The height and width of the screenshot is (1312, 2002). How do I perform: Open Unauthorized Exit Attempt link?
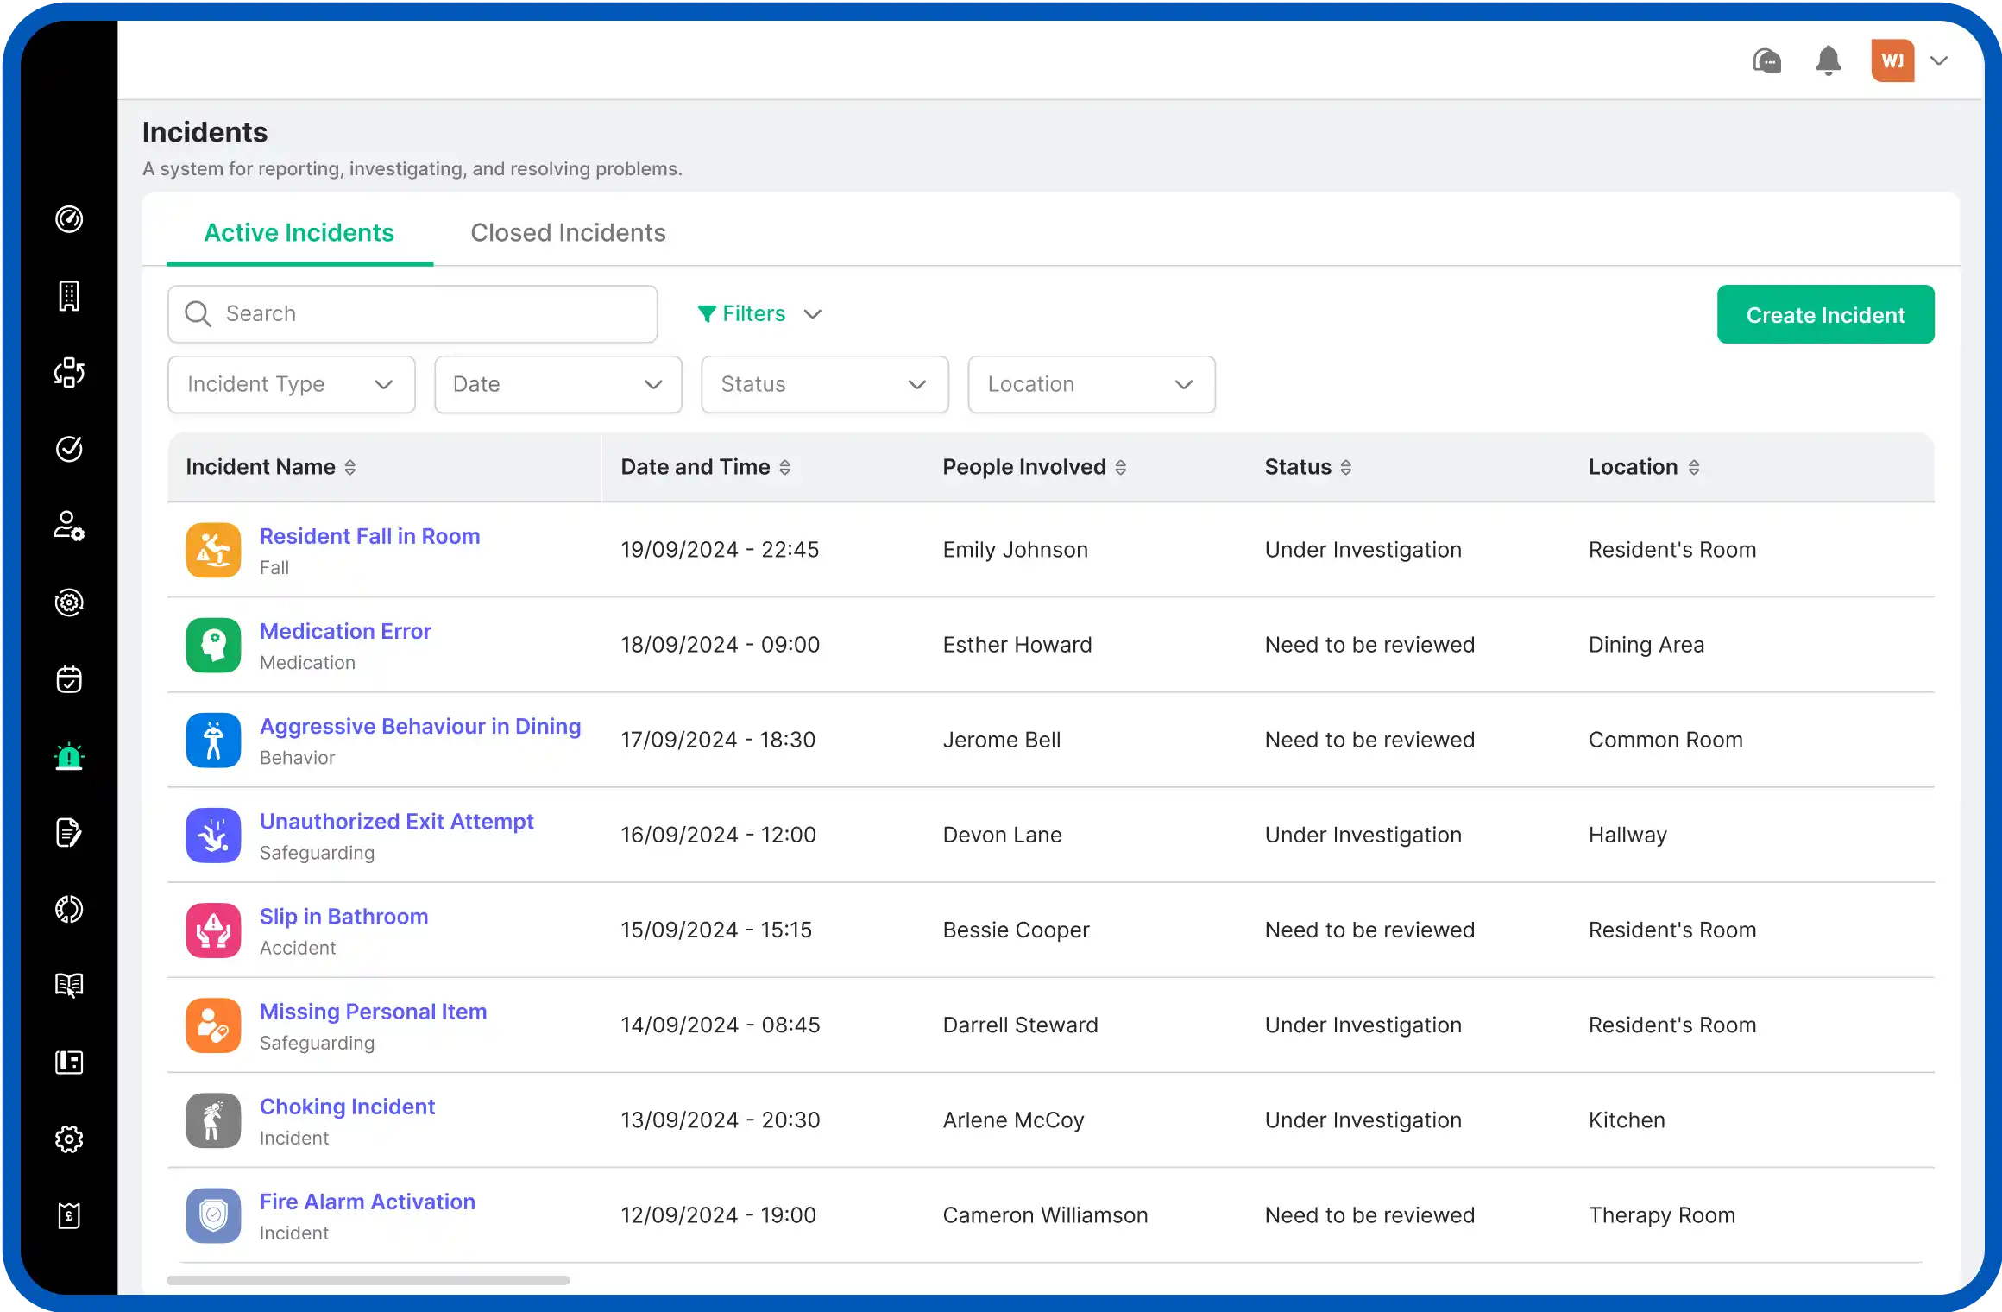point(396,821)
